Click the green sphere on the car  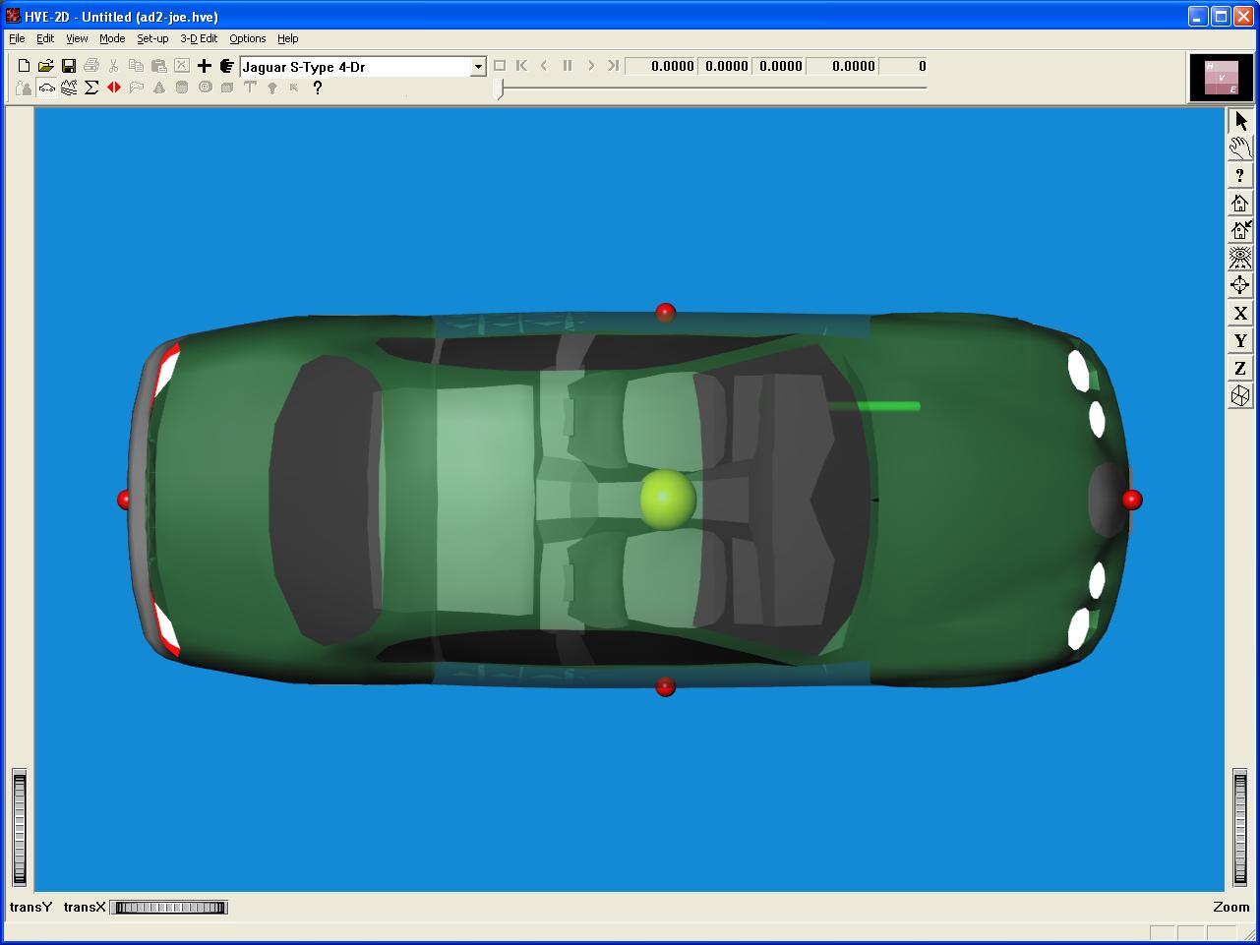[x=668, y=499]
